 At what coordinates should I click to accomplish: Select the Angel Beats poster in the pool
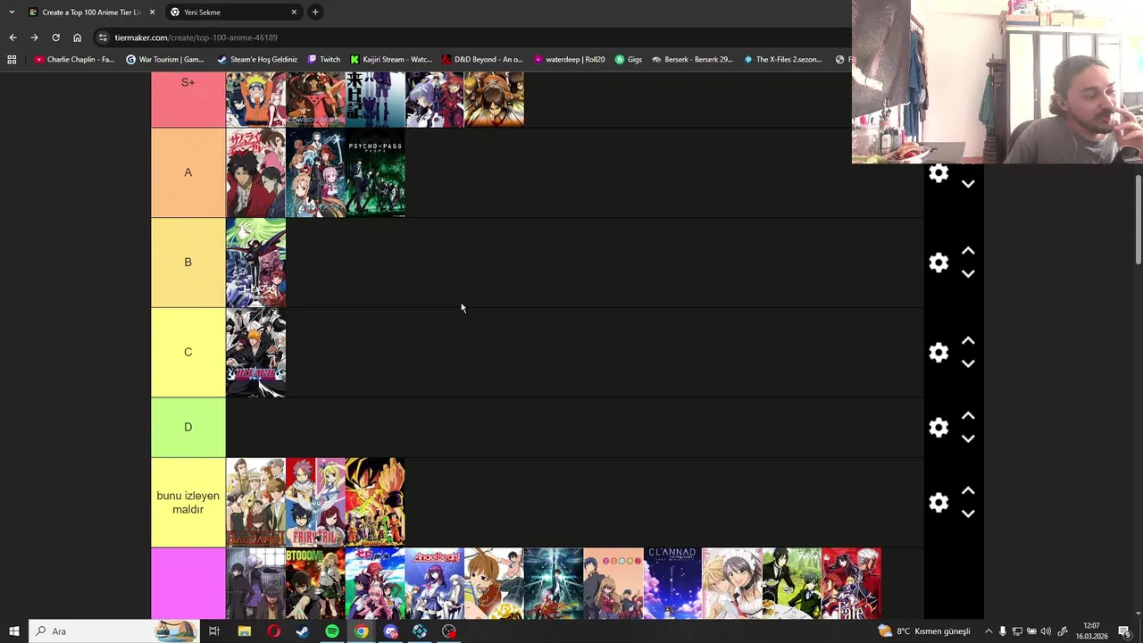(434, 583)
